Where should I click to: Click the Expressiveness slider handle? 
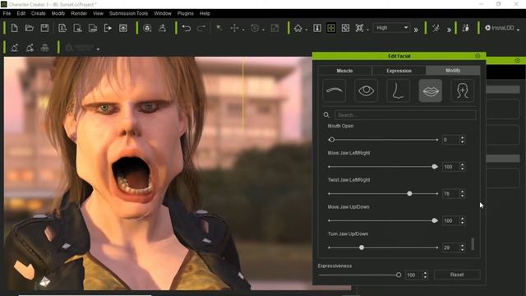coord(399,275)
